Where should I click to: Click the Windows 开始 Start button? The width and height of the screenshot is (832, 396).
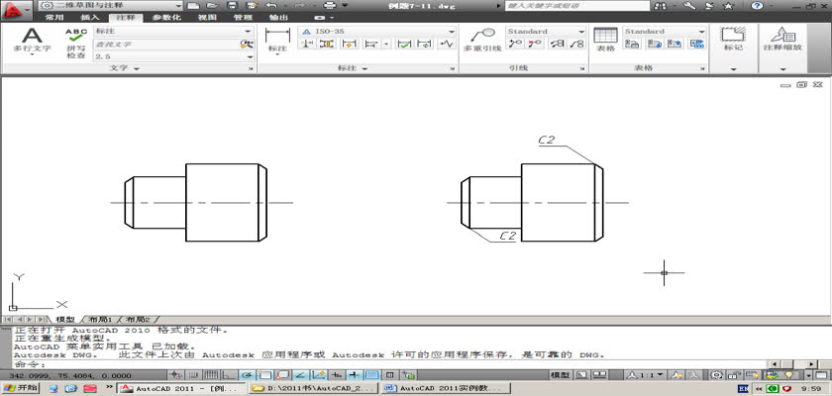(20, 389)
